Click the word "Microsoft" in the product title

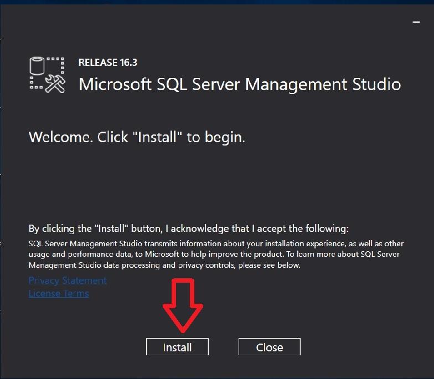(115, 85)
